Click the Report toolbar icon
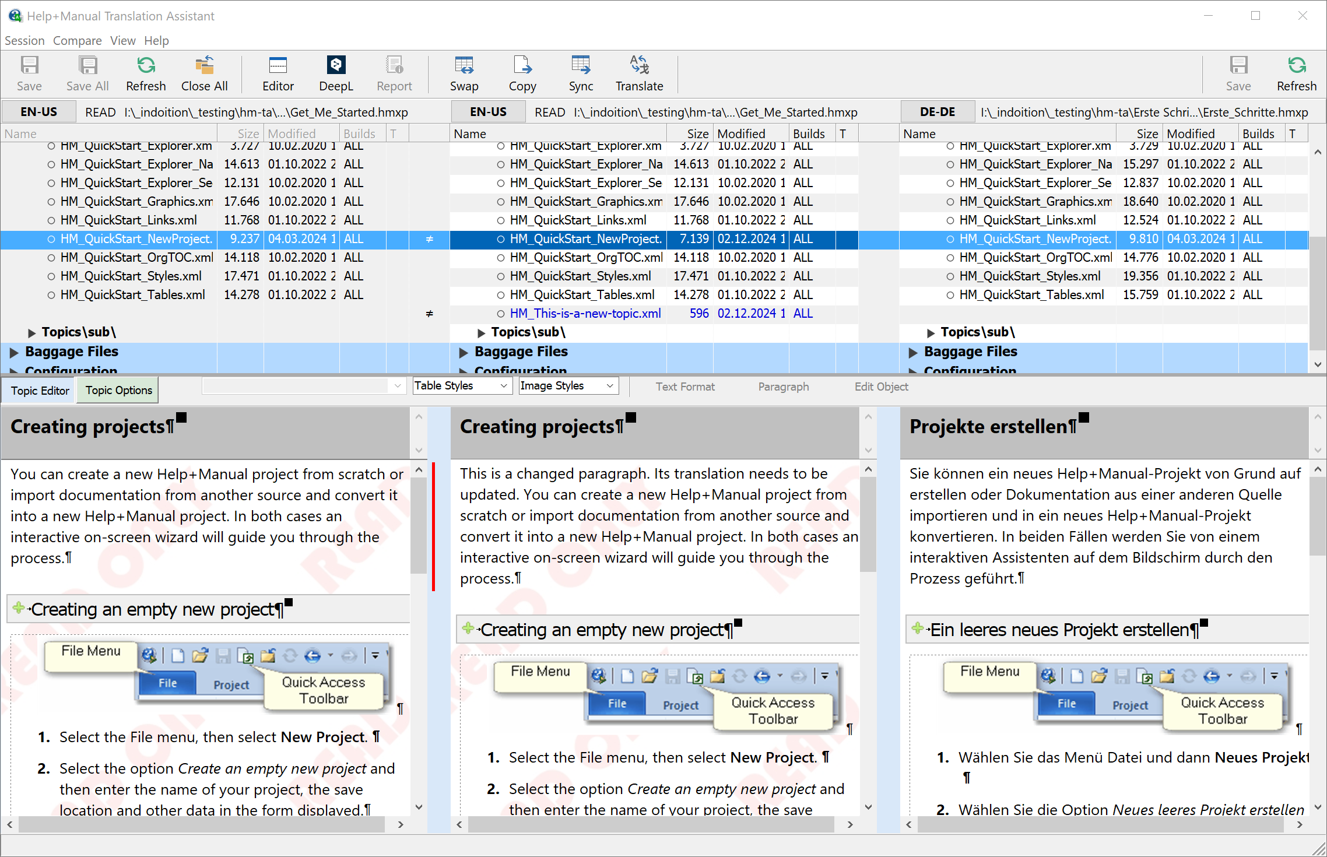This screenshot has width=1327, height=857. point(394,74)
